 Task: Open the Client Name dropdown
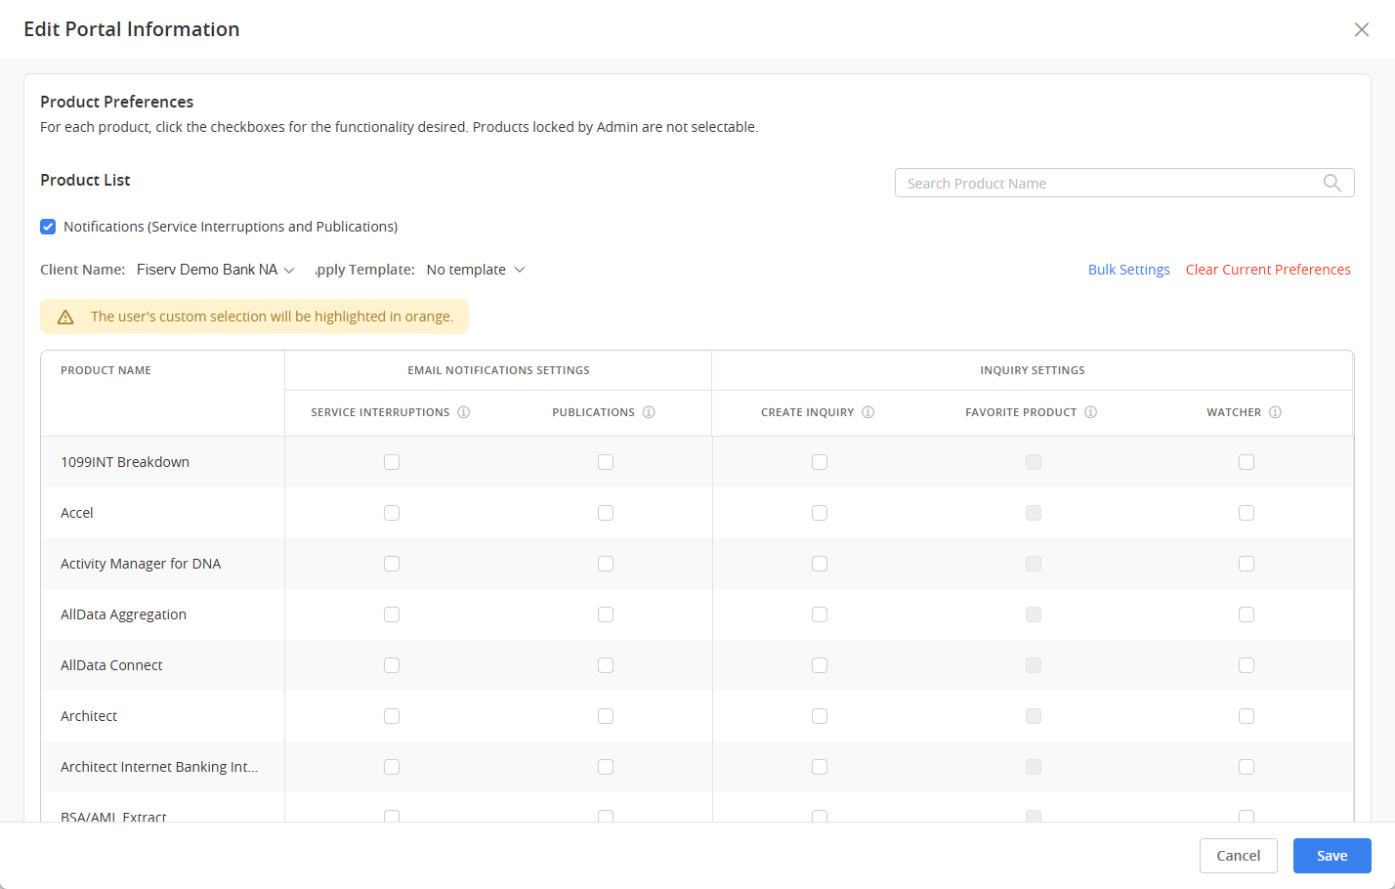coord(215,270)
